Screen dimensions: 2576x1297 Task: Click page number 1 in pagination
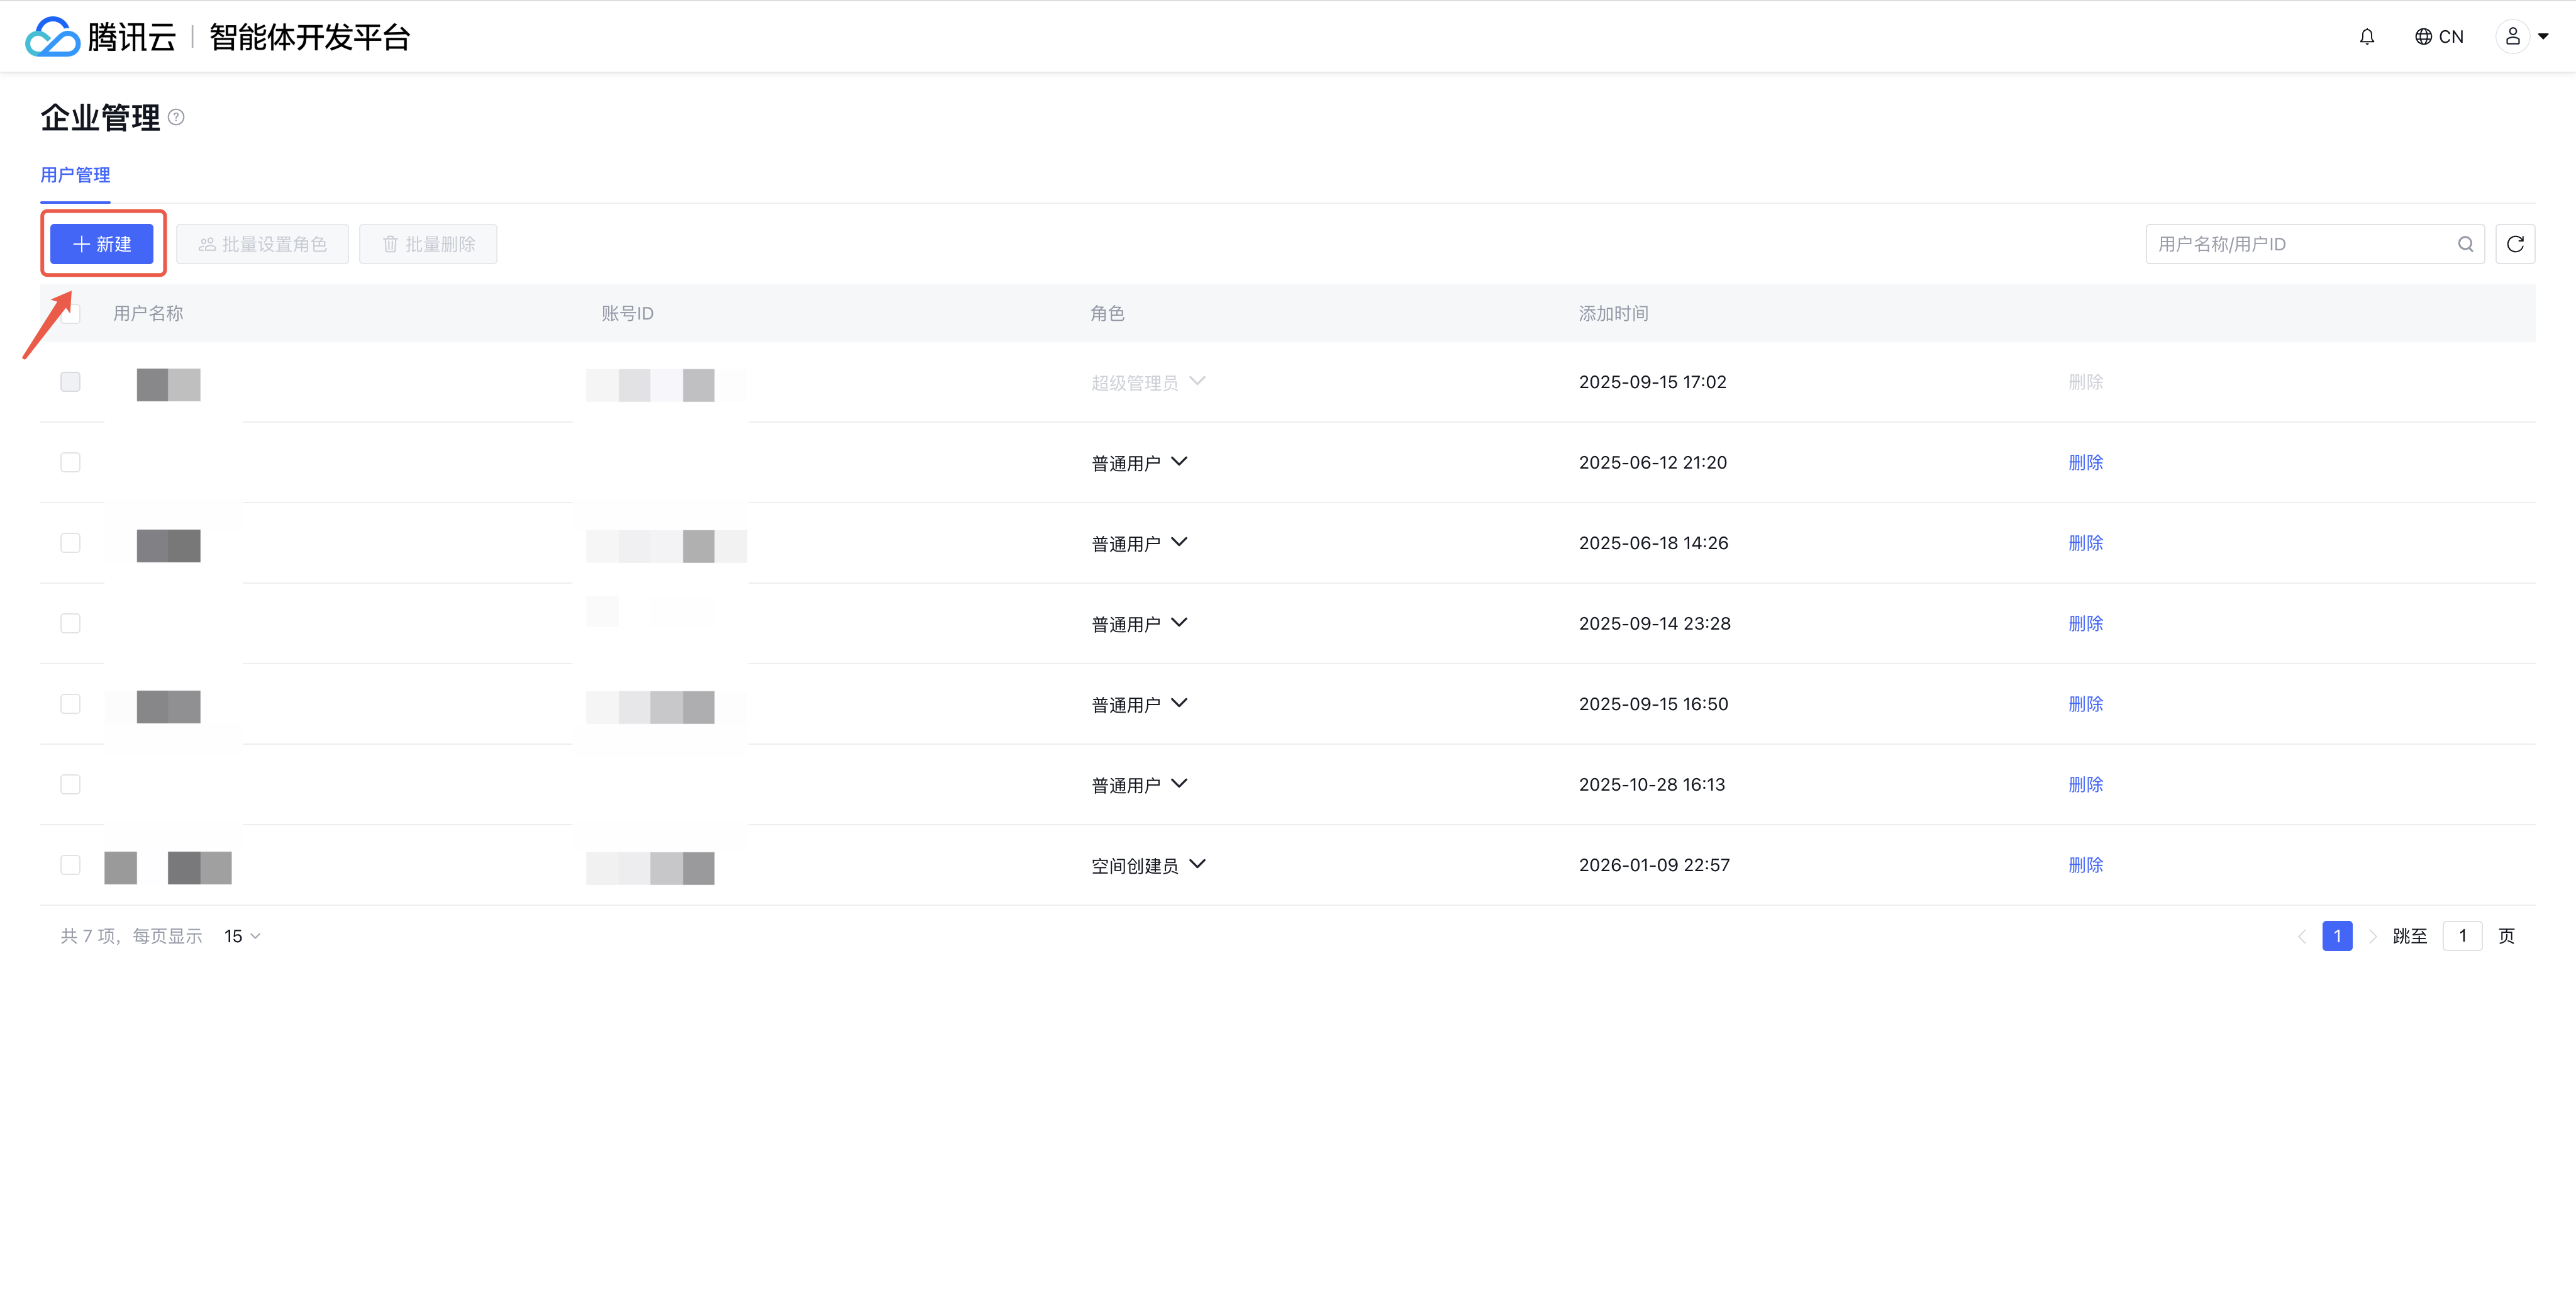pos(2337,936)
